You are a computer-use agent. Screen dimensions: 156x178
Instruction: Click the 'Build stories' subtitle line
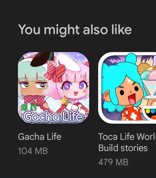click(123, 148)
